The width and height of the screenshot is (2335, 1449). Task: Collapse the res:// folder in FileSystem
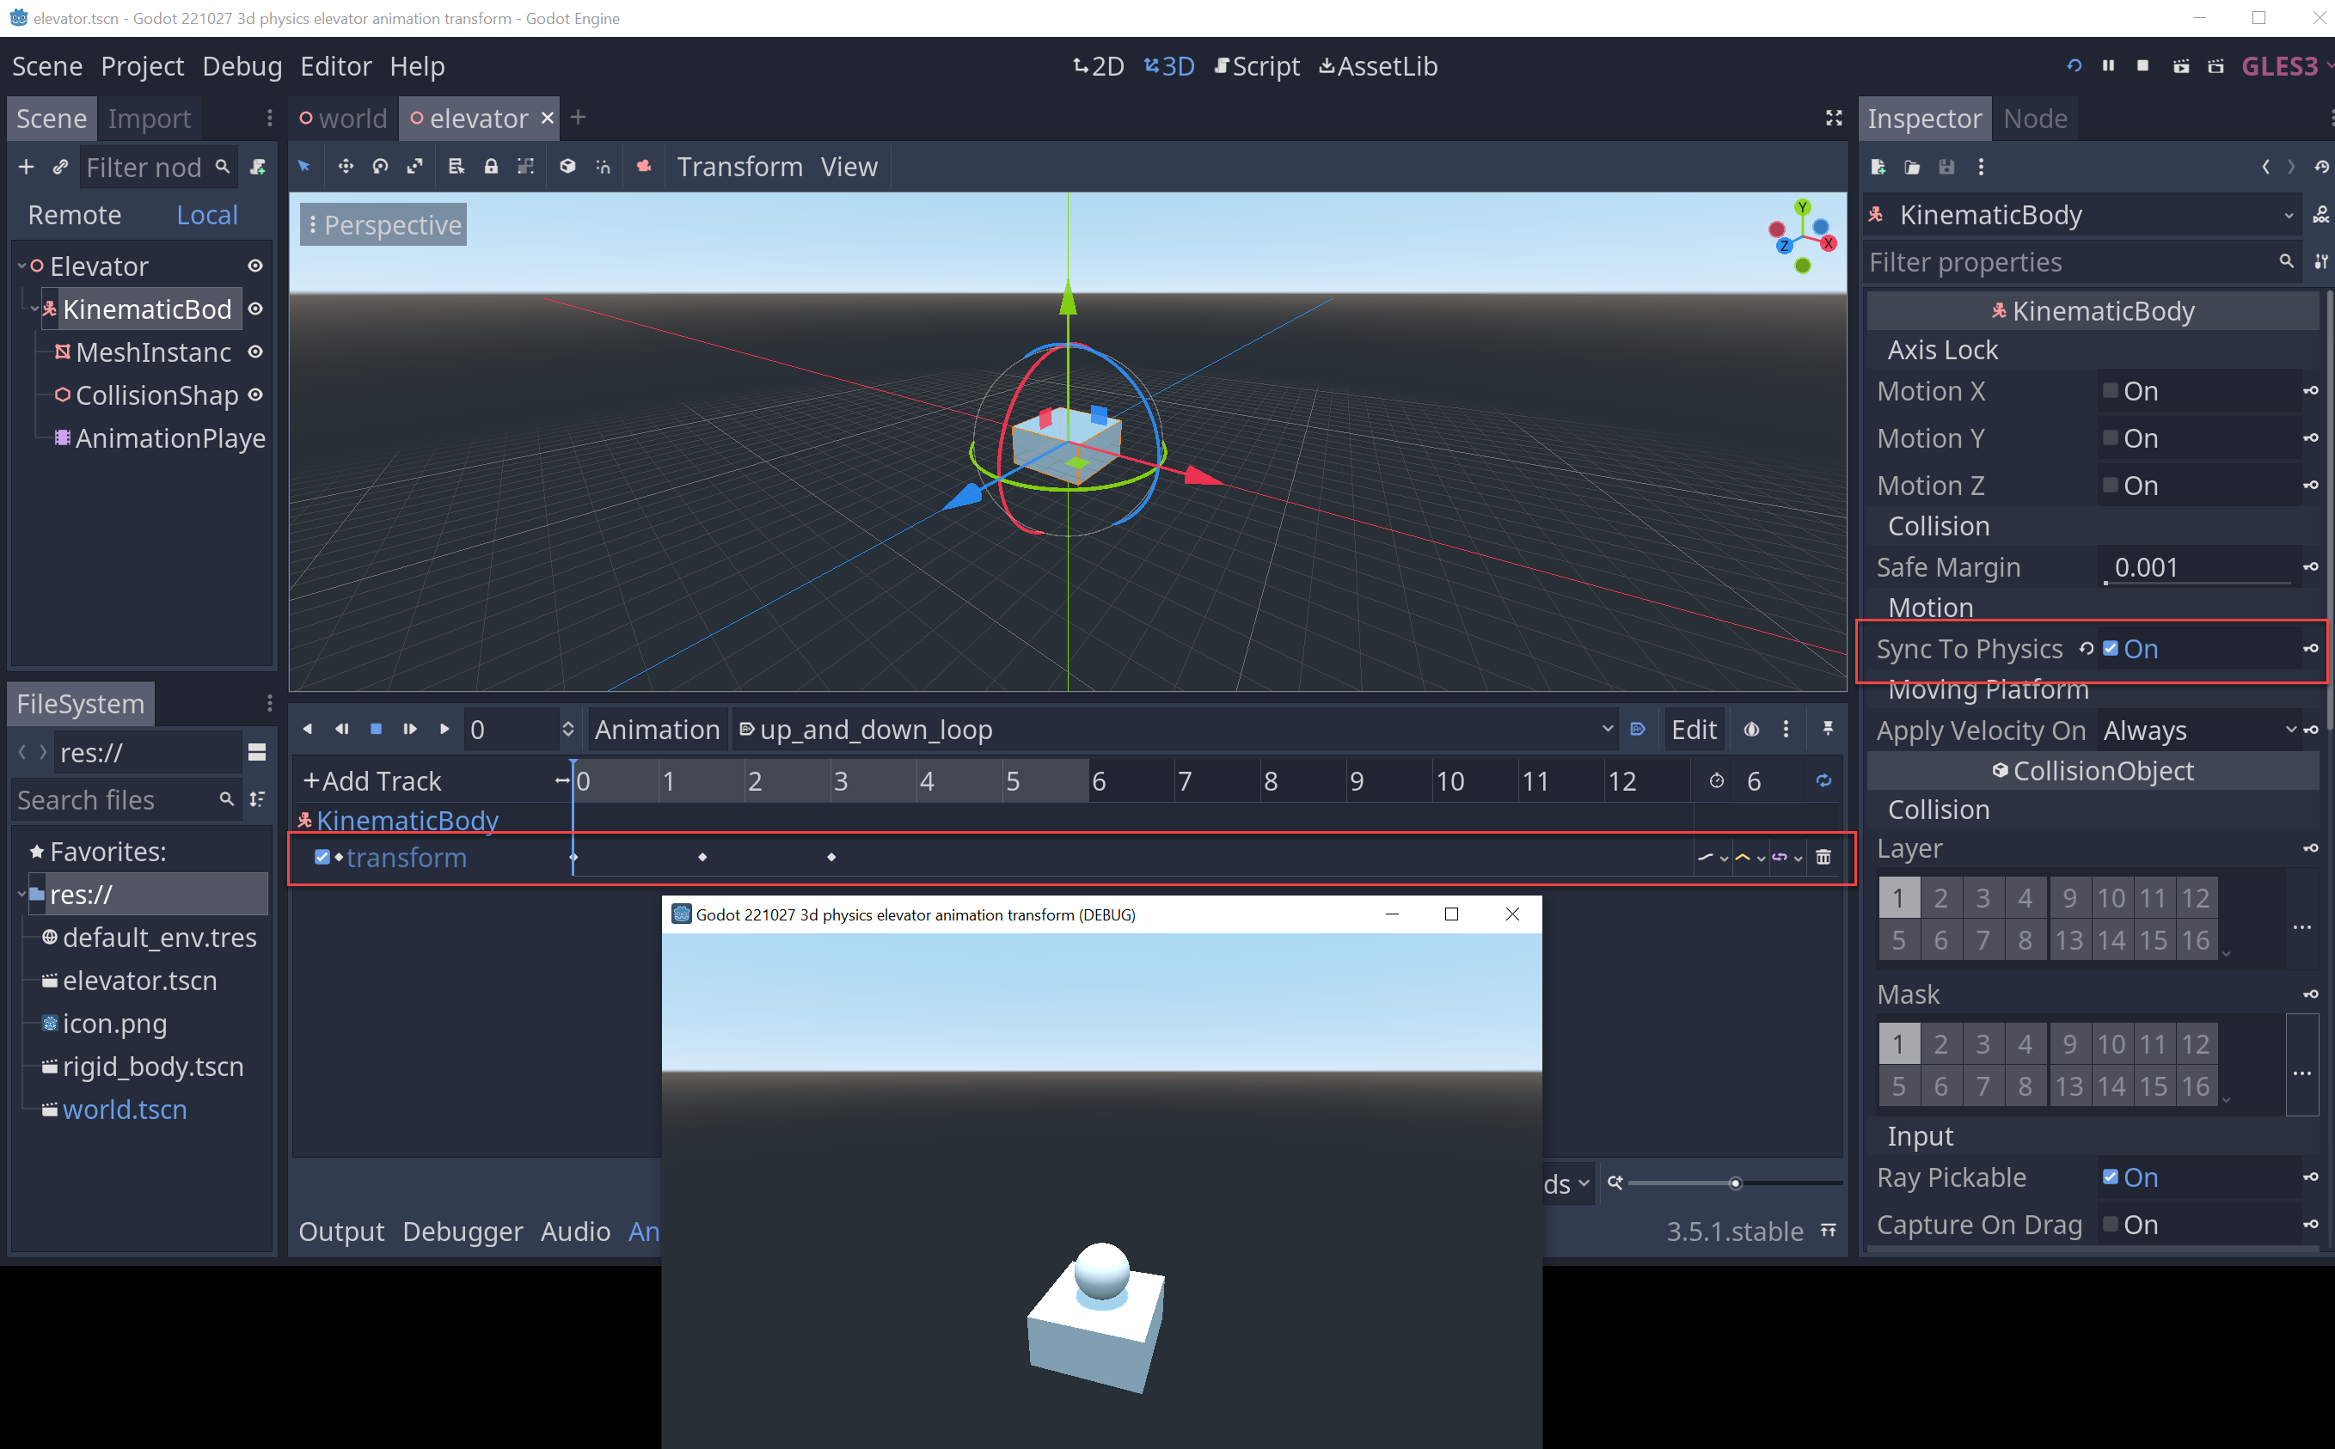21,894
